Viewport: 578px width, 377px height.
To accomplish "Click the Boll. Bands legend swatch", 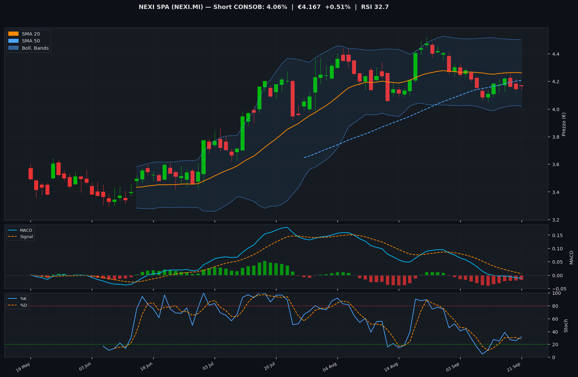I will tap(13, 48).
